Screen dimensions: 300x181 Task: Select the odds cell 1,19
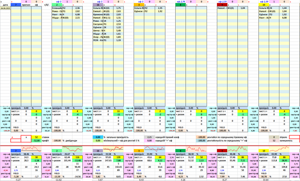[x=118, y=40]
